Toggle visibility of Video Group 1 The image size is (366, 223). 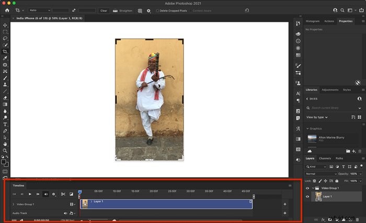[307, 188]
